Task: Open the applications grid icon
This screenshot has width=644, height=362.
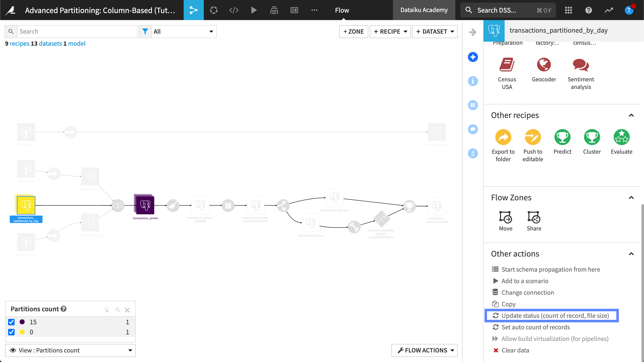Action: coord(568,10)
